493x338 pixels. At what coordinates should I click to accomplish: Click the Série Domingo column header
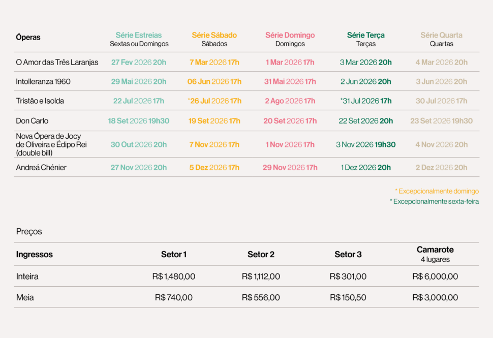point(290,35)
